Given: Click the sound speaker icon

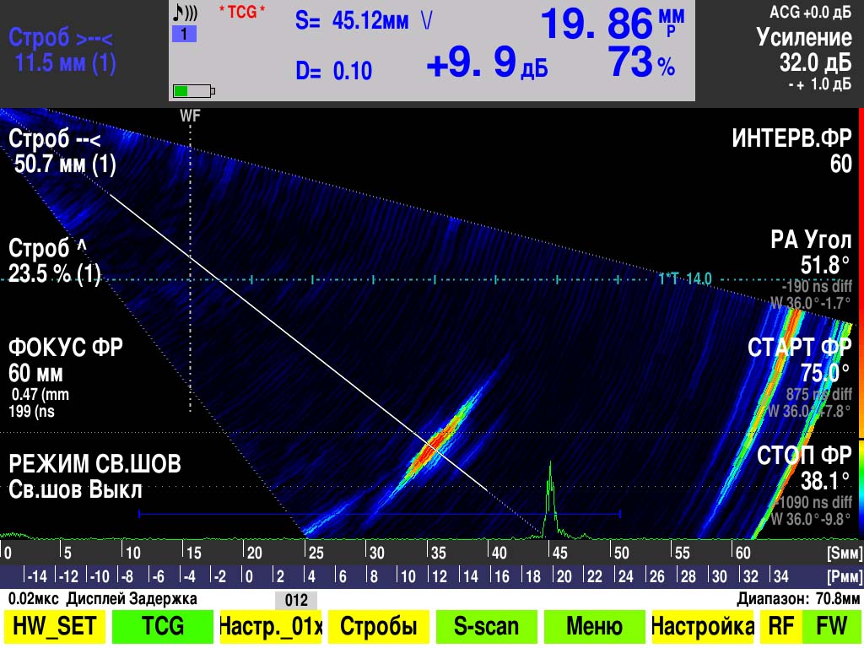Looking at the screenshot, I should 185,13.
